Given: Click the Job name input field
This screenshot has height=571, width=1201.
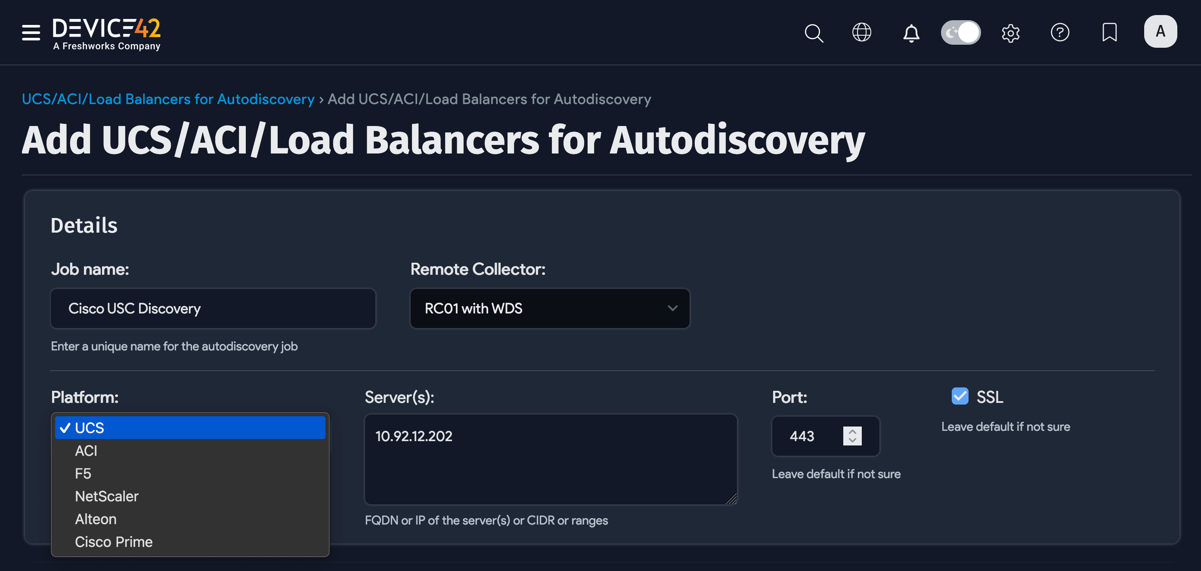Looking at the screenshot, I should point(213,308).
